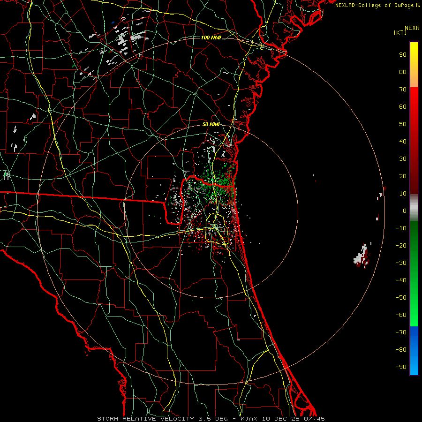Click the 50 NMI range ring label

[x=211, y=124]
